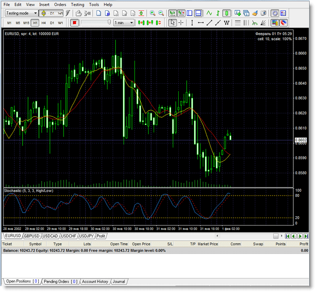Click the paintbrush chart colors icon
The height and width of the screenshot is (293, 320).
point(255,13)
